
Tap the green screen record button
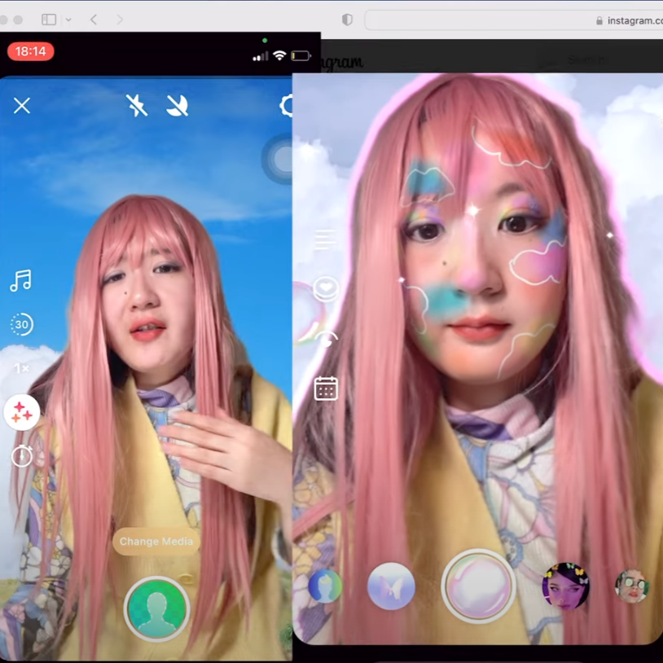click(156, 608)
